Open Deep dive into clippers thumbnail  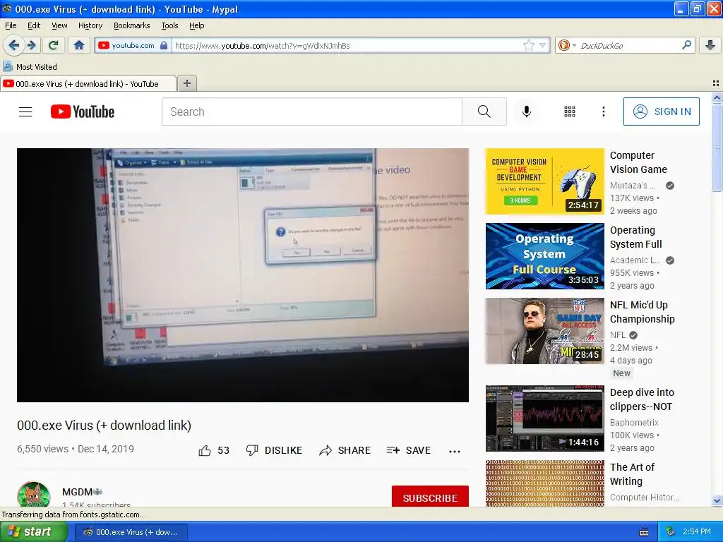544,418
